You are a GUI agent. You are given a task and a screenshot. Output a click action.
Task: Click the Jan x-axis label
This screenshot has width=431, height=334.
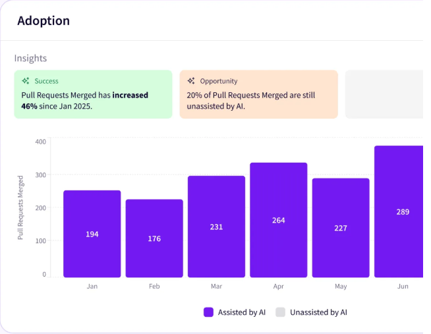pos(92,286)
